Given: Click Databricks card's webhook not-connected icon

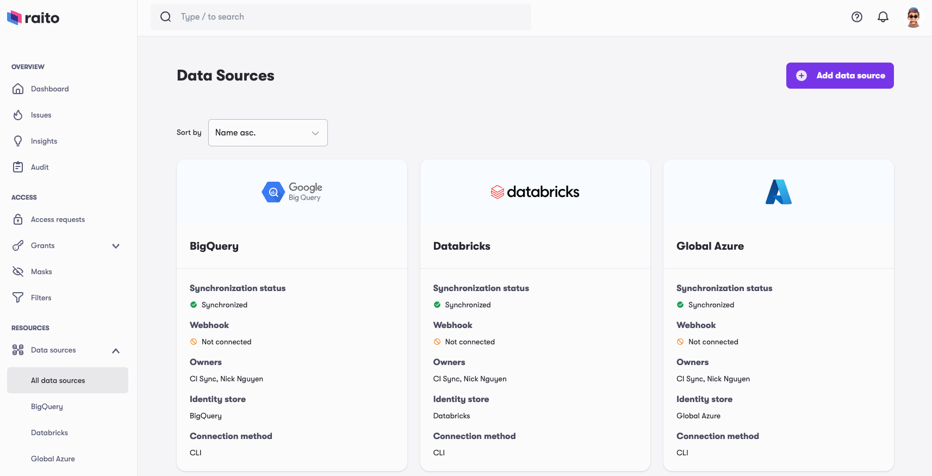Looking at the screenshot, I should pyautogui.click(x=437, y=342).
